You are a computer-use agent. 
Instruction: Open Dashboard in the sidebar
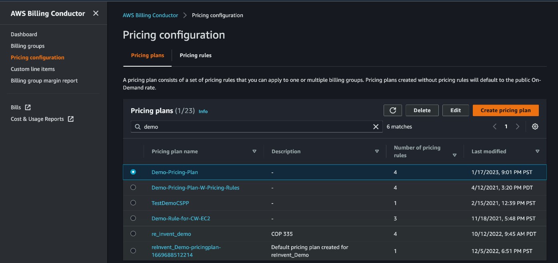[24, 34]
